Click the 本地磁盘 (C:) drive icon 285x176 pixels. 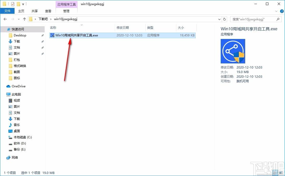pyautogui.click(x=10, y=137)
